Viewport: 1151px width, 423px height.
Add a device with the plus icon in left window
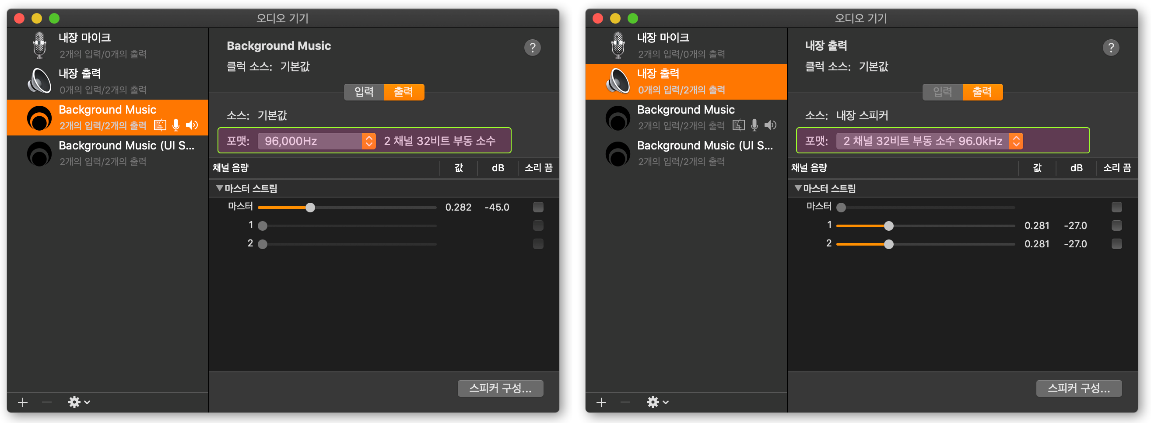pyautogui.click(x=23, y=402)
